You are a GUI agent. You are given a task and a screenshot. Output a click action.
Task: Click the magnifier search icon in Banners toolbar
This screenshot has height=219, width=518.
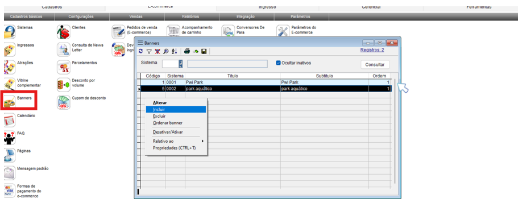[166, 51]
